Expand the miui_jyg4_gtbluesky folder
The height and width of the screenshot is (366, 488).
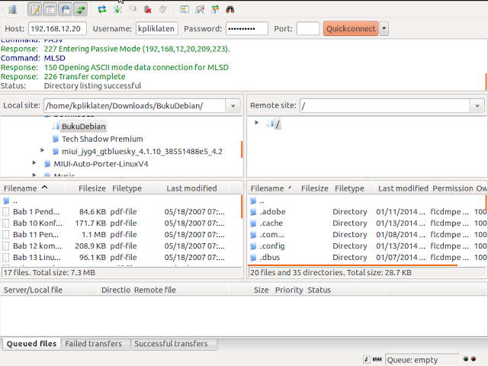tap(43, 151)
